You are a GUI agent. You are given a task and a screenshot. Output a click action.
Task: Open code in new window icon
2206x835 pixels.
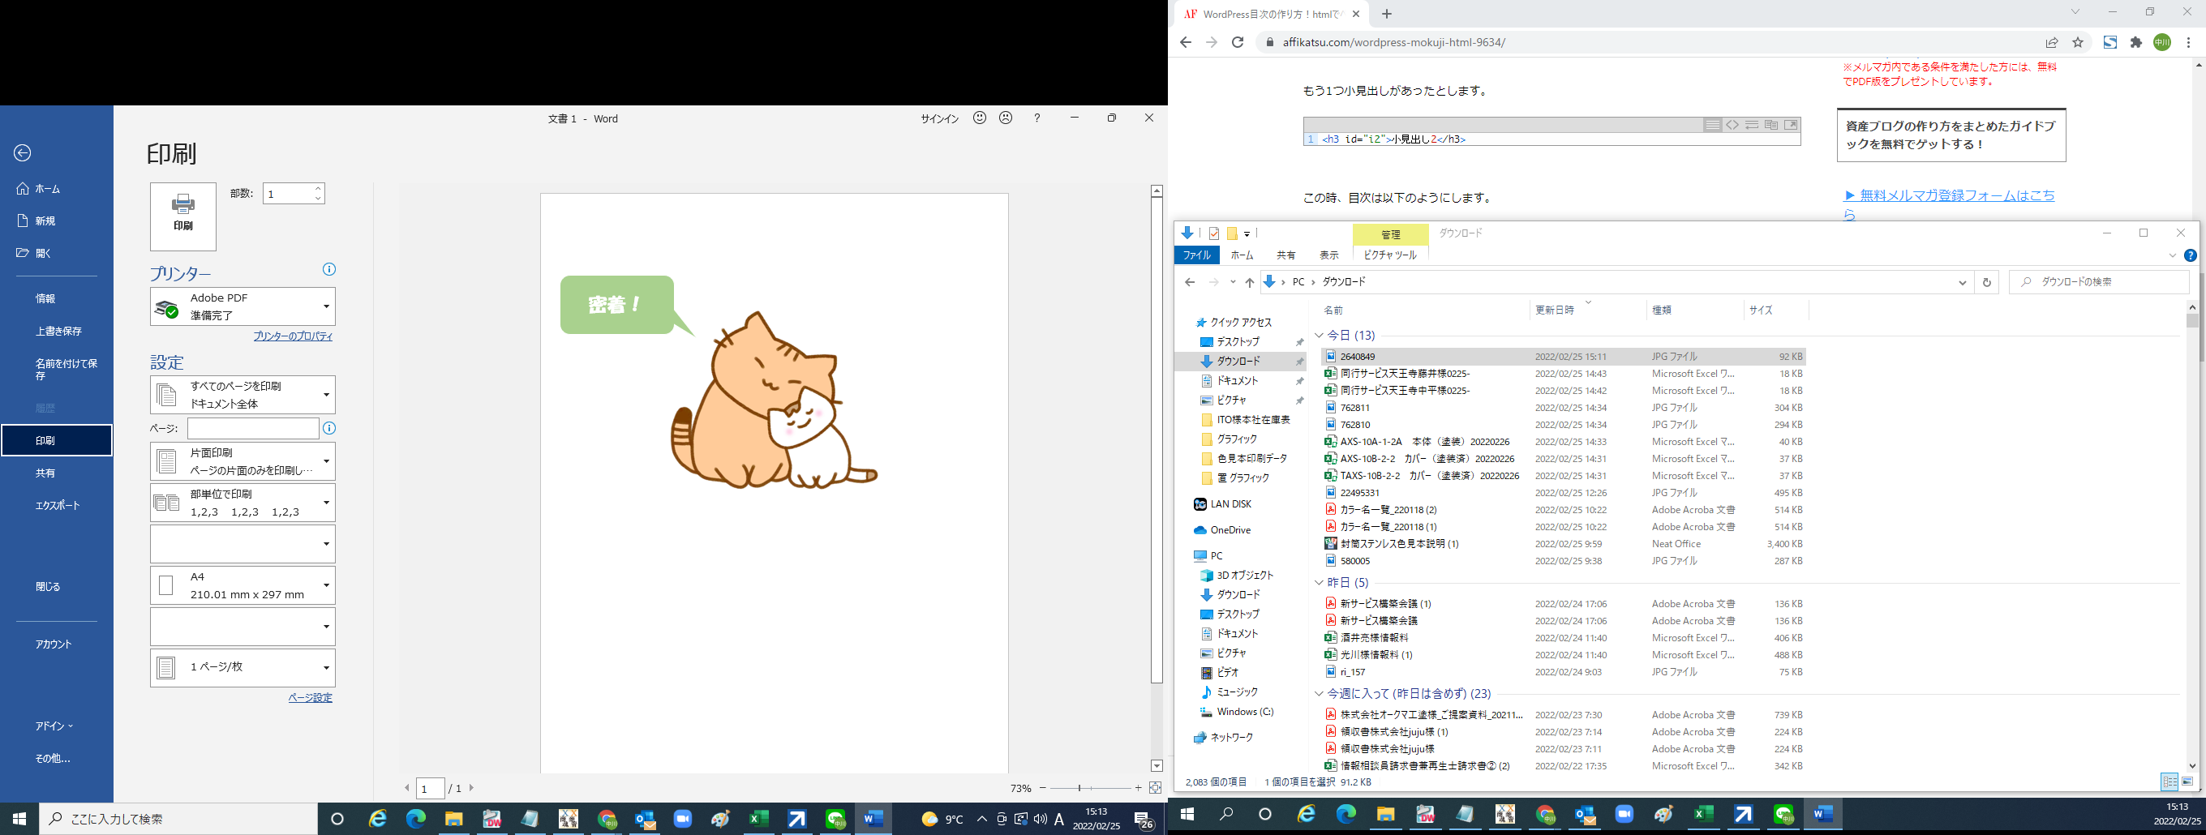(x=1791, y=125)
